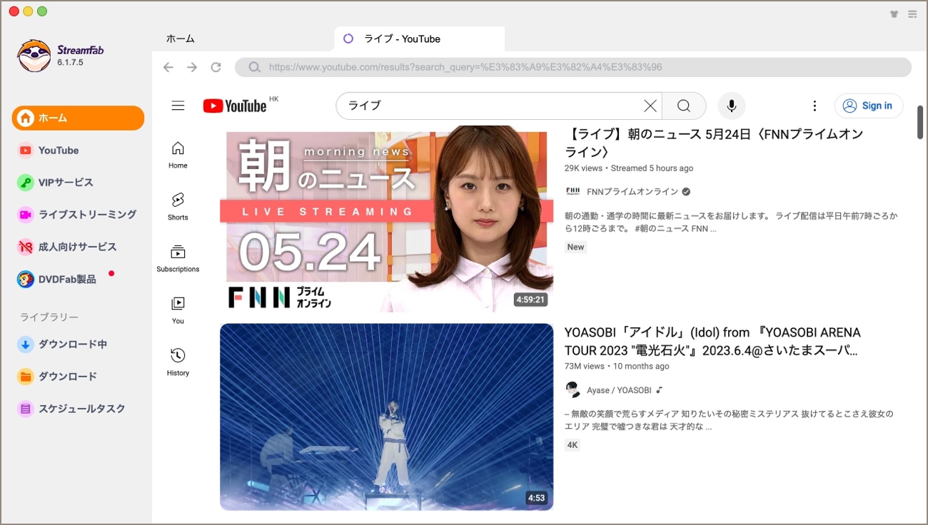Clear the search text with X

[x=650, y=106]
